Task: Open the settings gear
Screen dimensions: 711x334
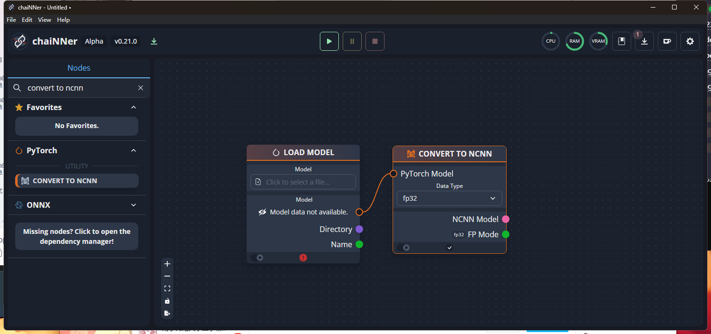Action: (690, 41)
